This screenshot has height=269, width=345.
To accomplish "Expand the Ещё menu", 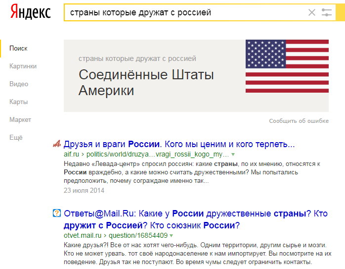I will click(16, 138).
